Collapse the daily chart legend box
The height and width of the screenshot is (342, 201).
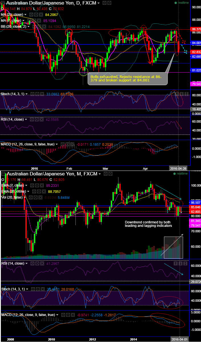3,3
